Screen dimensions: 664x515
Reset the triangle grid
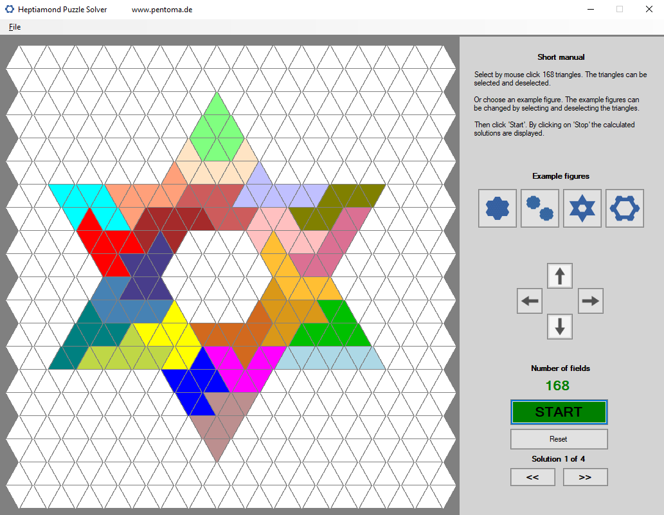point(559,439)
